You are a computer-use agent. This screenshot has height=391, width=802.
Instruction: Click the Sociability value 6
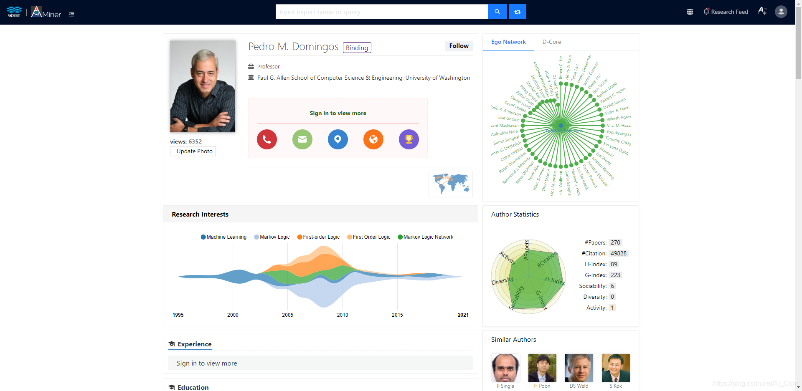tap(612, 286)
